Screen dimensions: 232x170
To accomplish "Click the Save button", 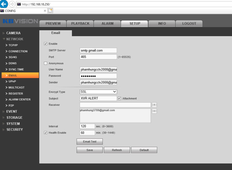I will [90, 150].
